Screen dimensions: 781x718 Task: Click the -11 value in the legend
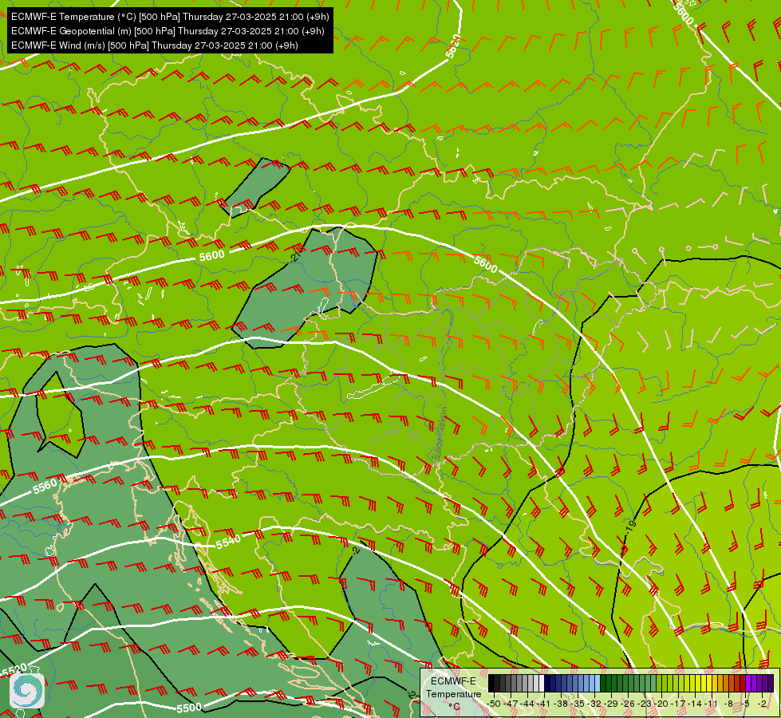coord(712,704)
